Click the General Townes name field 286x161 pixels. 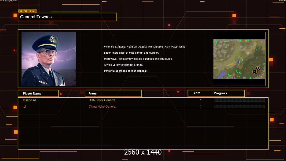(67, 17)
